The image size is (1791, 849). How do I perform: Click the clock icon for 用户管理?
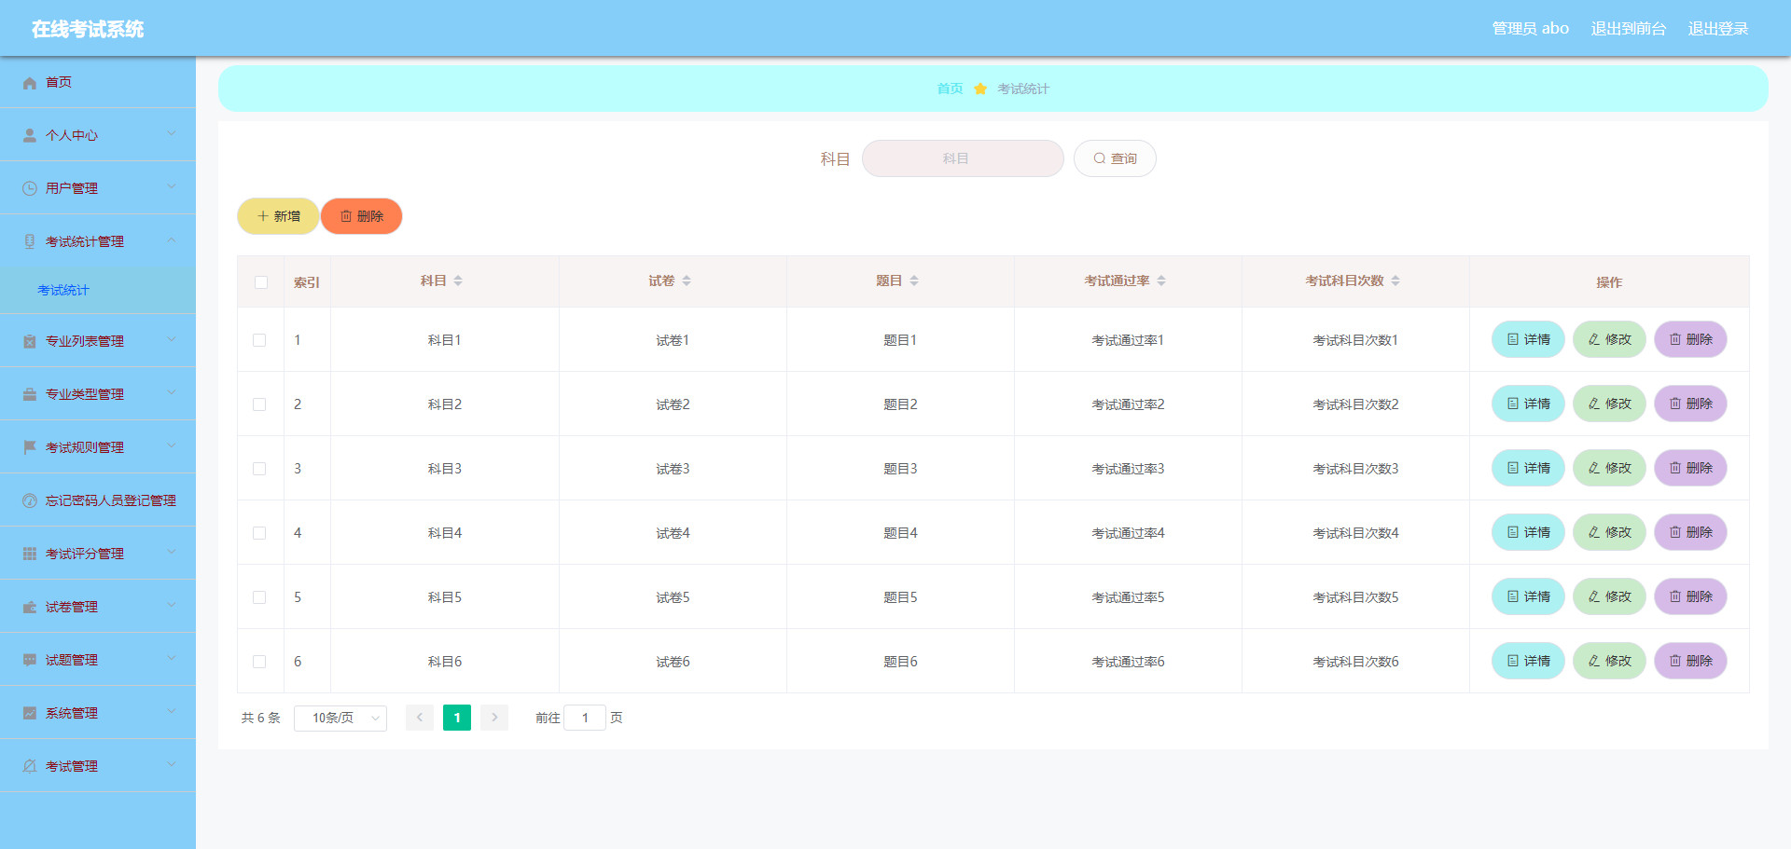[30, 189]
